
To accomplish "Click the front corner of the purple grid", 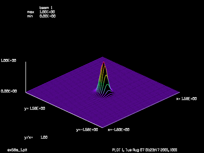I will click(102, 128).
